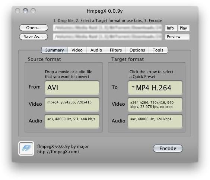Click the ffmpegX v0.0.9y by major text

[x=63, y=146]
